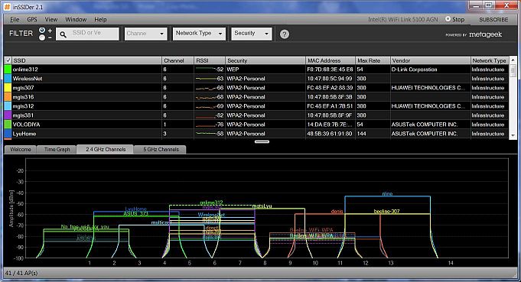Image resolution: width=521 pixels, height=282 pixels.
Task: Click the RSSI sparkline for WirelessNet
Action: (206, 79)
